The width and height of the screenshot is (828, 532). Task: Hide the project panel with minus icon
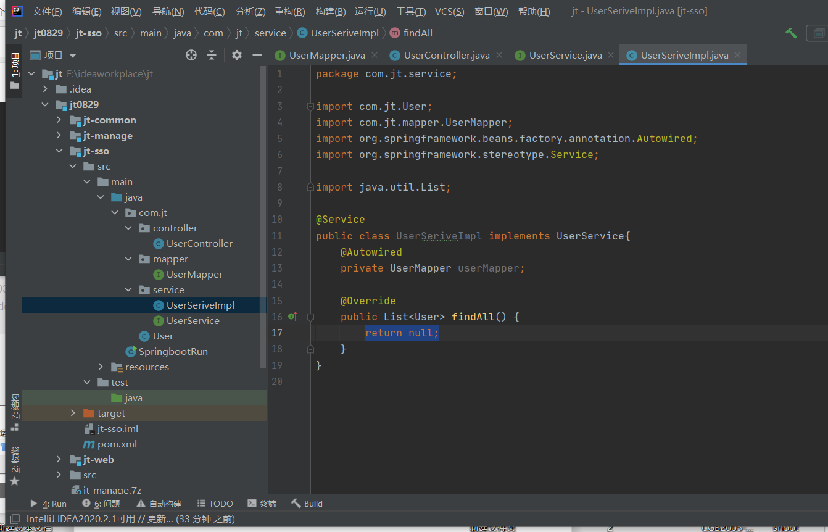(257, 55)
